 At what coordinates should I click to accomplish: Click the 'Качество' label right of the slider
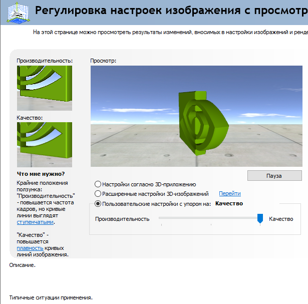pos(281,219)
